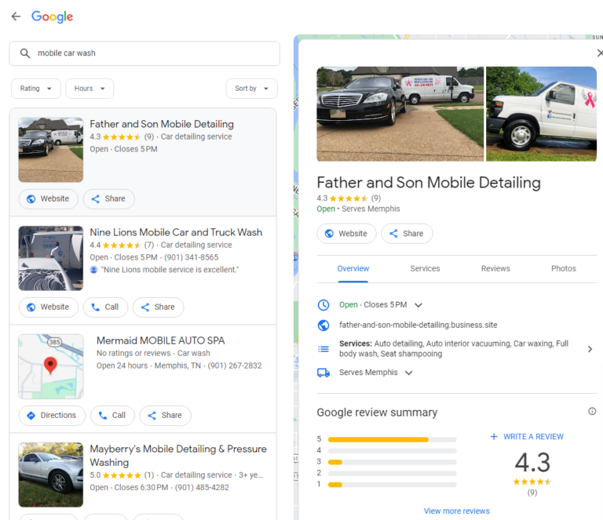
Task: Open the Google logo homepage link
Action: point(52,16)
